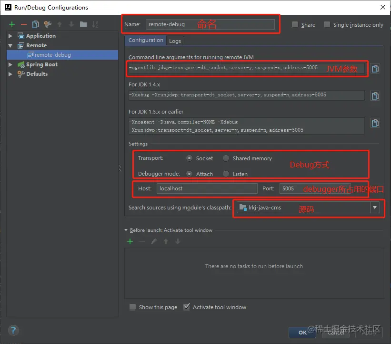Viewport: 391px width, 344px height.
Task: Move the before launch task up
Action: 166,241
